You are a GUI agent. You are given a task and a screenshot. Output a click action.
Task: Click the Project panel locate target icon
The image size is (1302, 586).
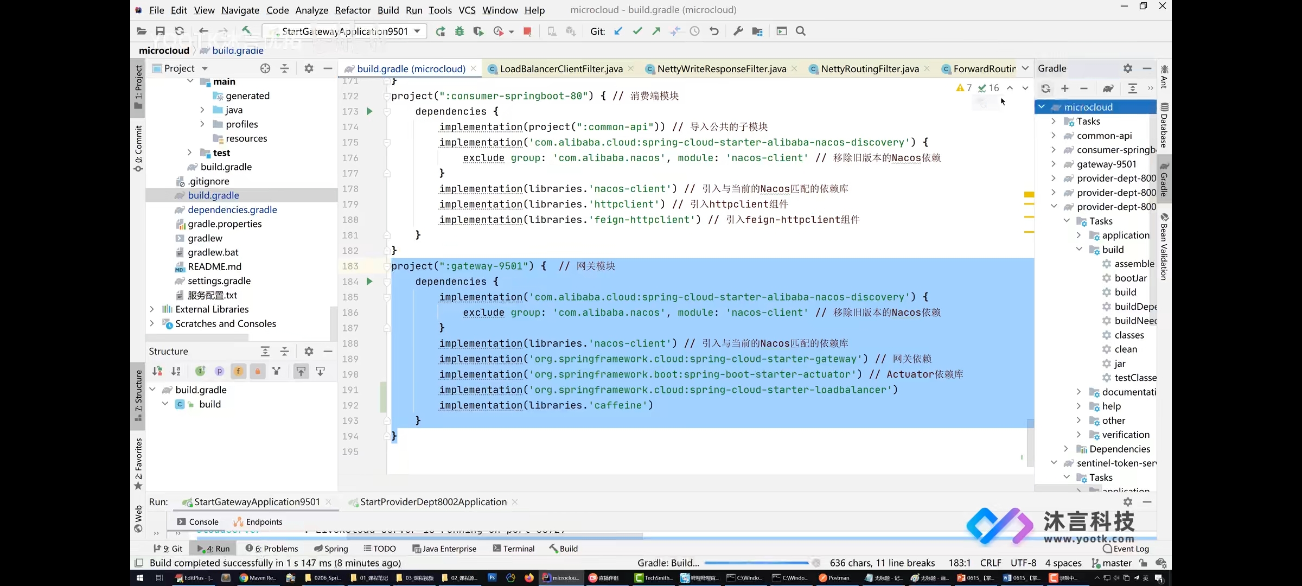pyautogui.click(x=265, y=68)
